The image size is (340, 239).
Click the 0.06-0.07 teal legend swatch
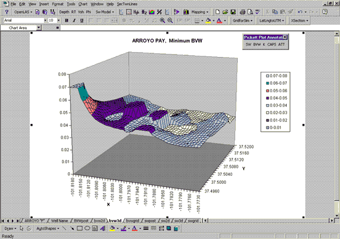pos(268,83)
